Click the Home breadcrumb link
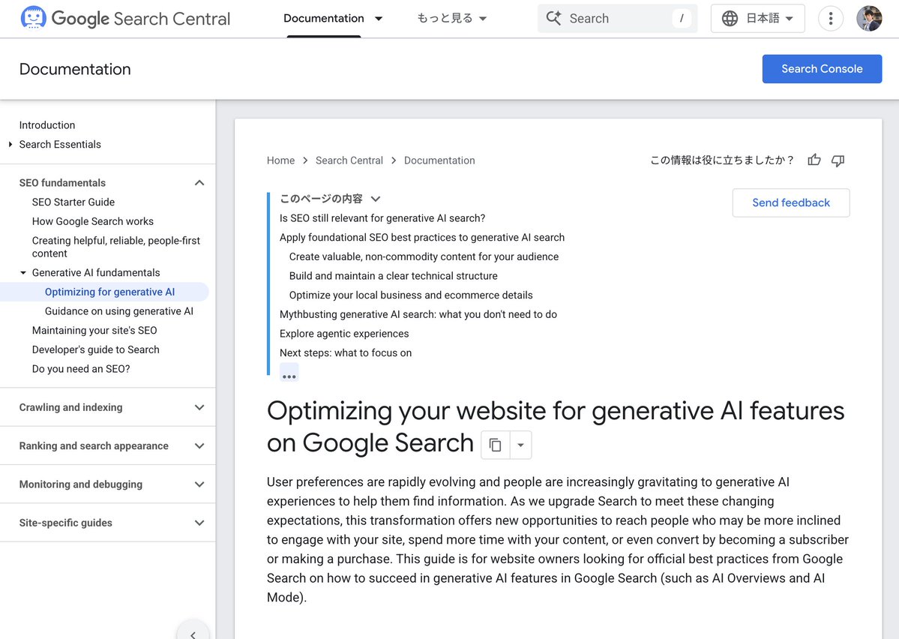This screenshot has width=899, height=639. click(x=280, y=160)
